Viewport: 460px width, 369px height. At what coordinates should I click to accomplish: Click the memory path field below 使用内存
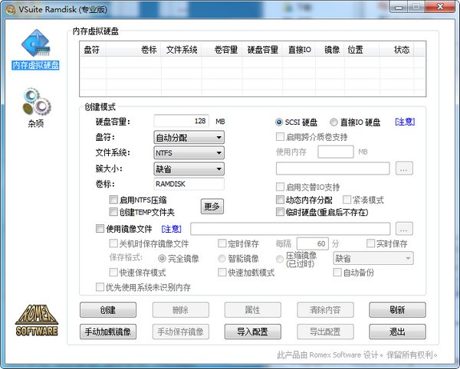(333, 168)
